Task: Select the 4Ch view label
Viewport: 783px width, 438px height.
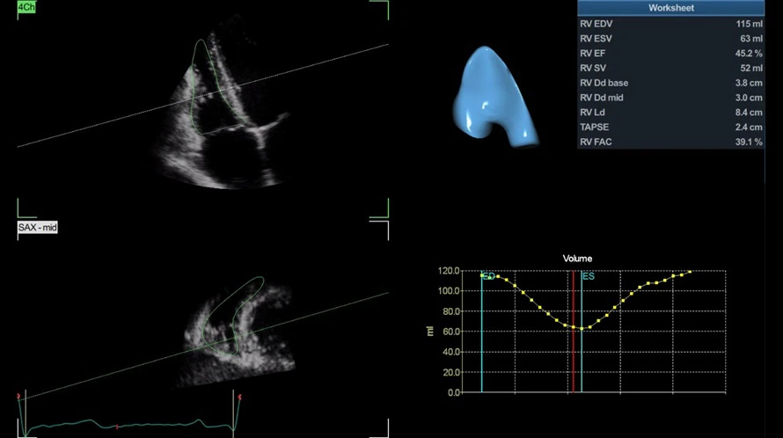Action: click(x=26, y=7)
